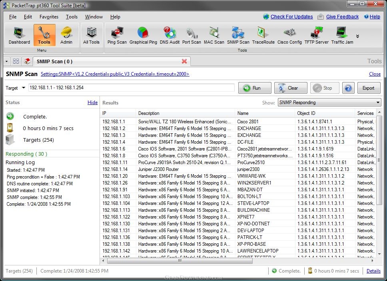Click the results horizontal scrollbar thumb
Screen dimensions: 387x281
click(180, 261)
